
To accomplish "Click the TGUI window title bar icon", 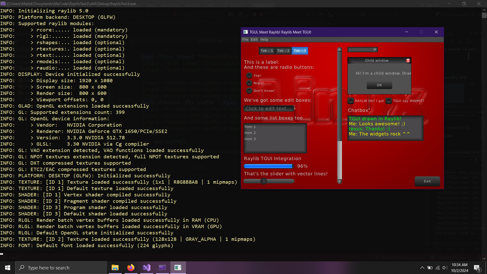I will [245, 32].
